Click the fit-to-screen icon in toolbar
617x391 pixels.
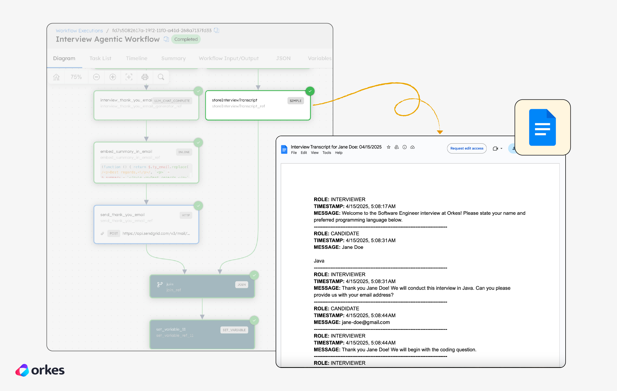(129, 77)
